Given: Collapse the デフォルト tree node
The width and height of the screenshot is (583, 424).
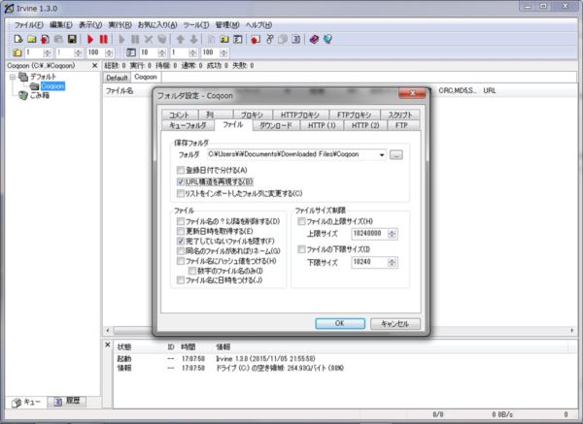Looking at the screenshot, I should coord(13,77).
